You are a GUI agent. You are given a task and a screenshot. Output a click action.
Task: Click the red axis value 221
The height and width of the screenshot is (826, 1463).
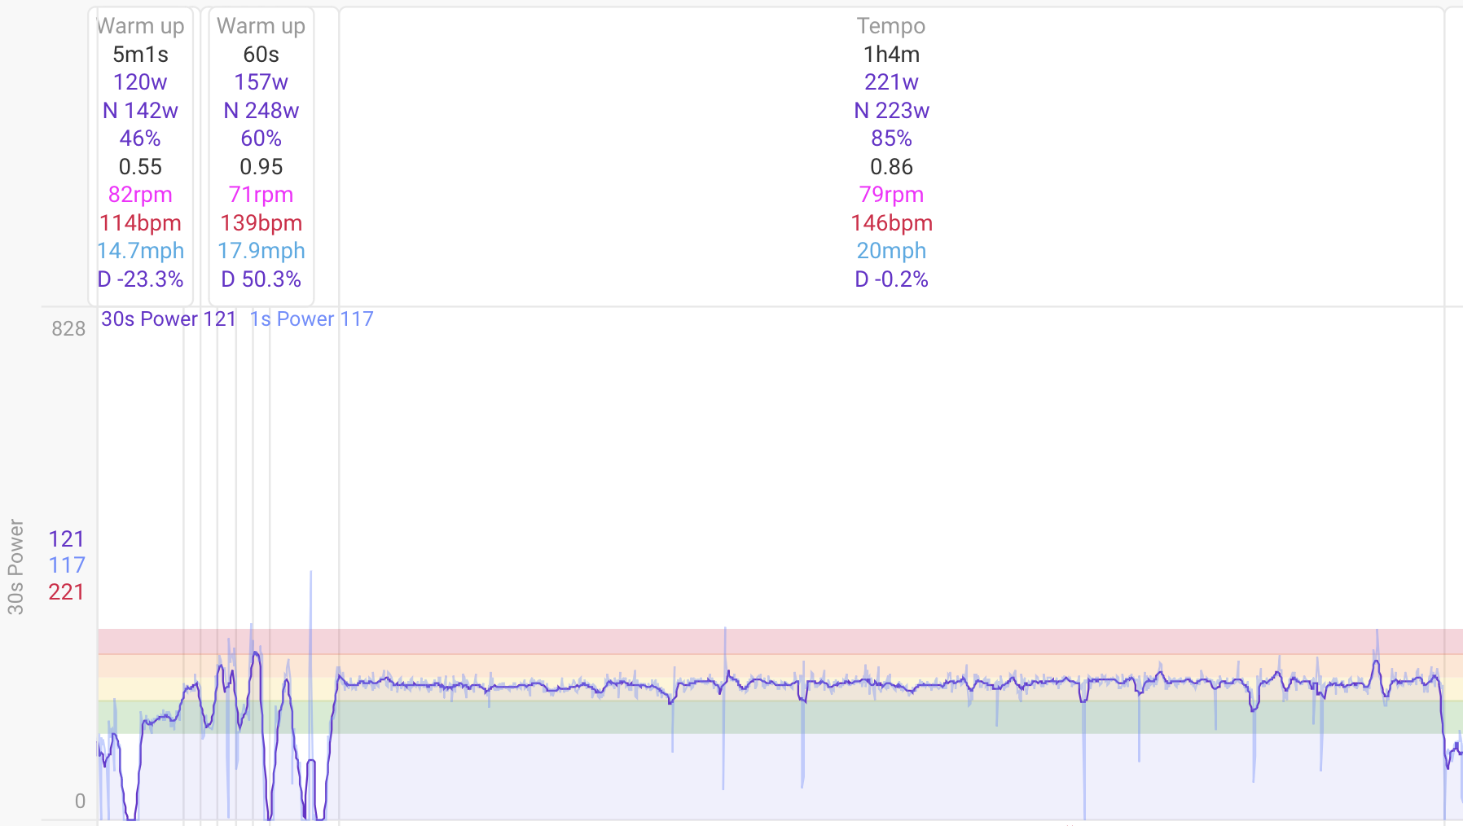(66, 592)
